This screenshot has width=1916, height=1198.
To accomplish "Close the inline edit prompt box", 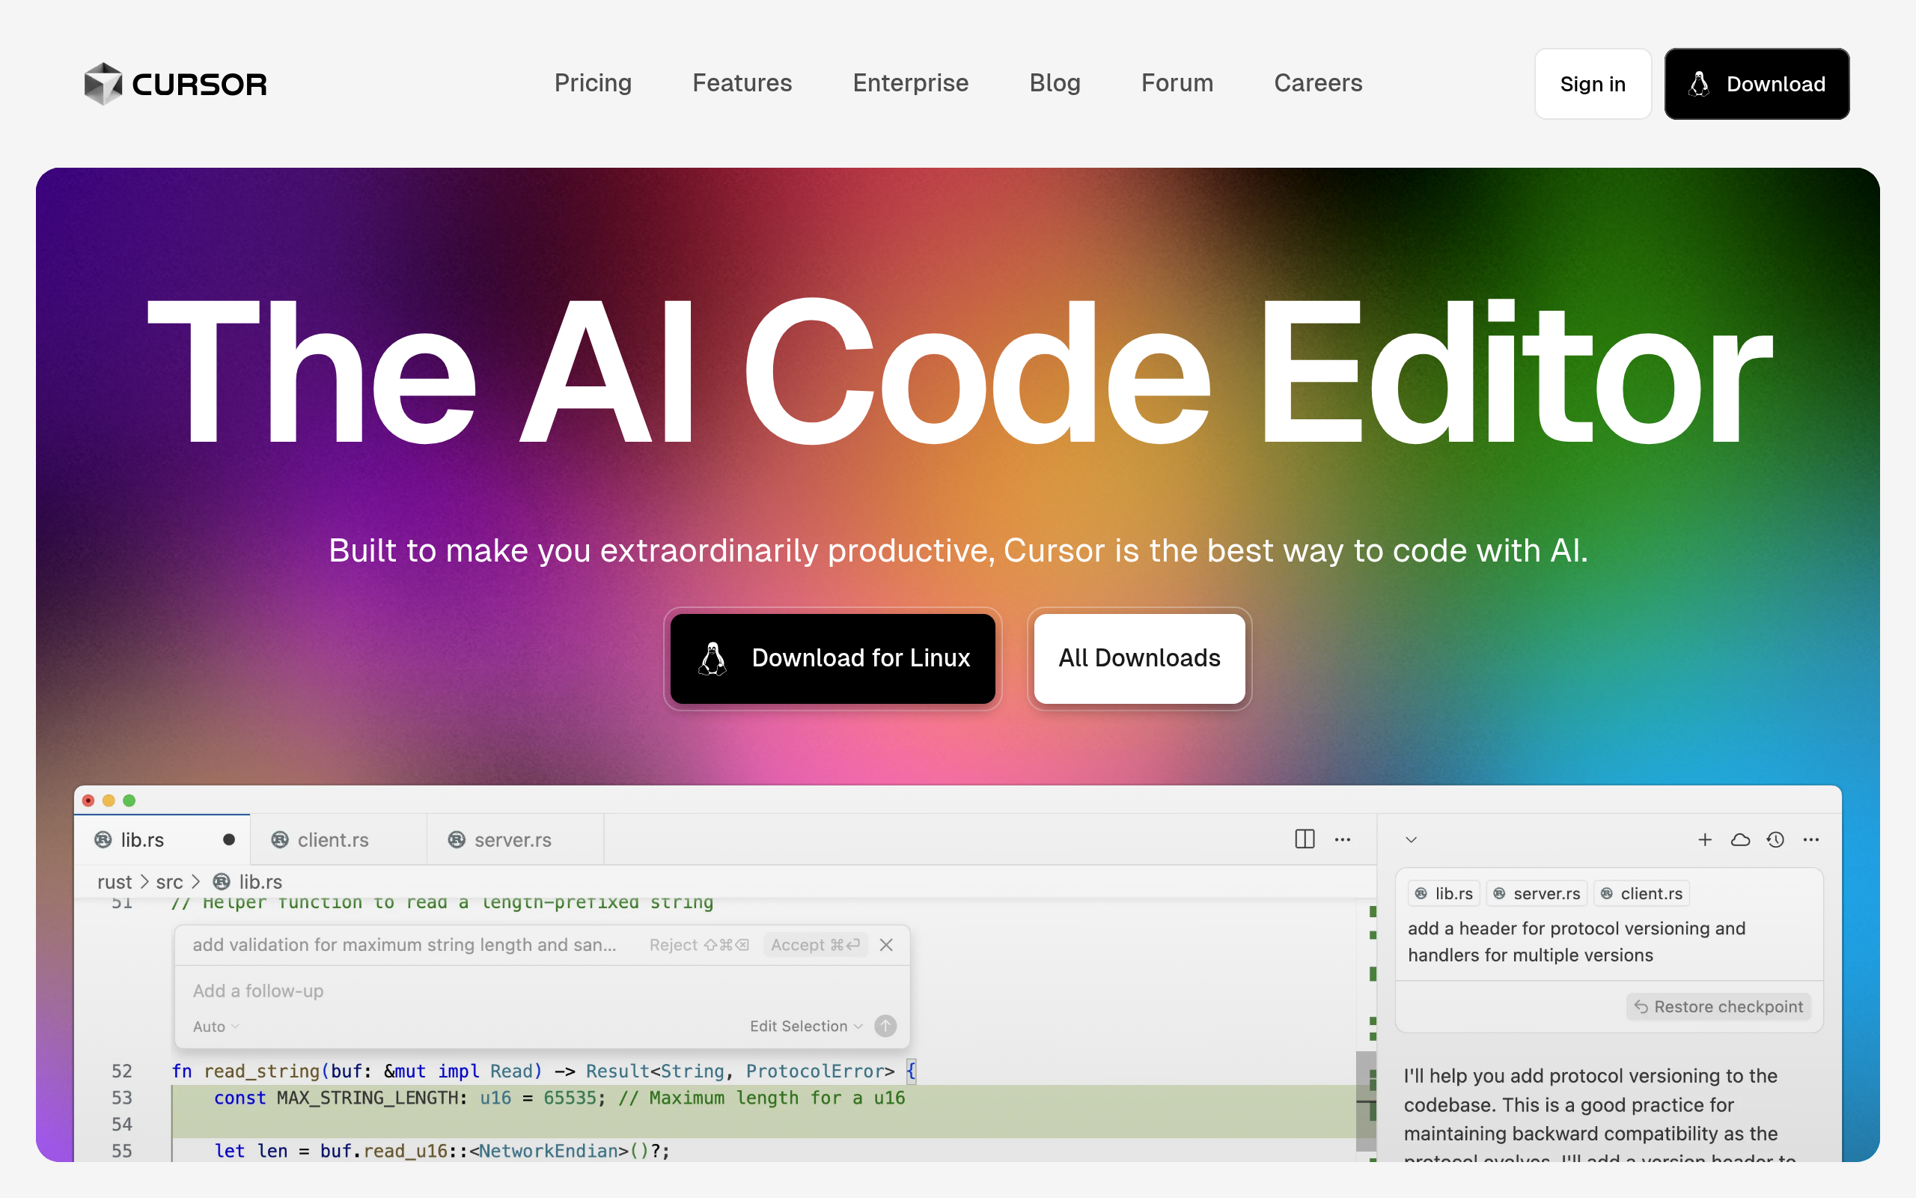I will [887, 944].
